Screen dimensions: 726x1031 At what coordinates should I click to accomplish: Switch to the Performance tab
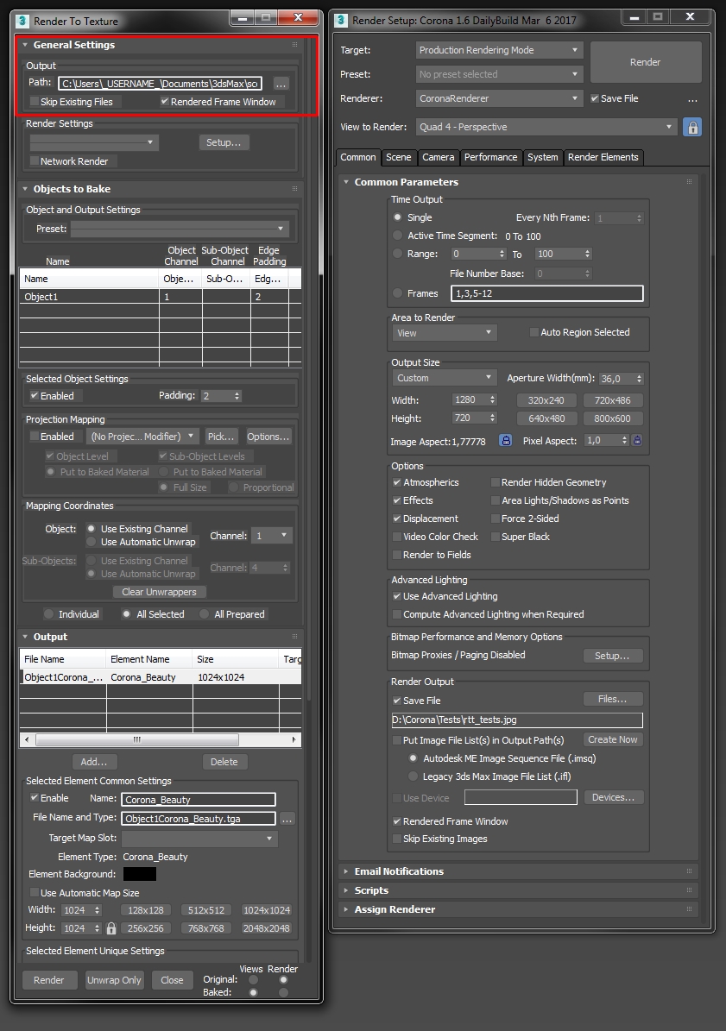click(491, 158)
